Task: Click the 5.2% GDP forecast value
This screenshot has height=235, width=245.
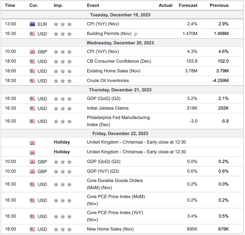Action: 192,99
